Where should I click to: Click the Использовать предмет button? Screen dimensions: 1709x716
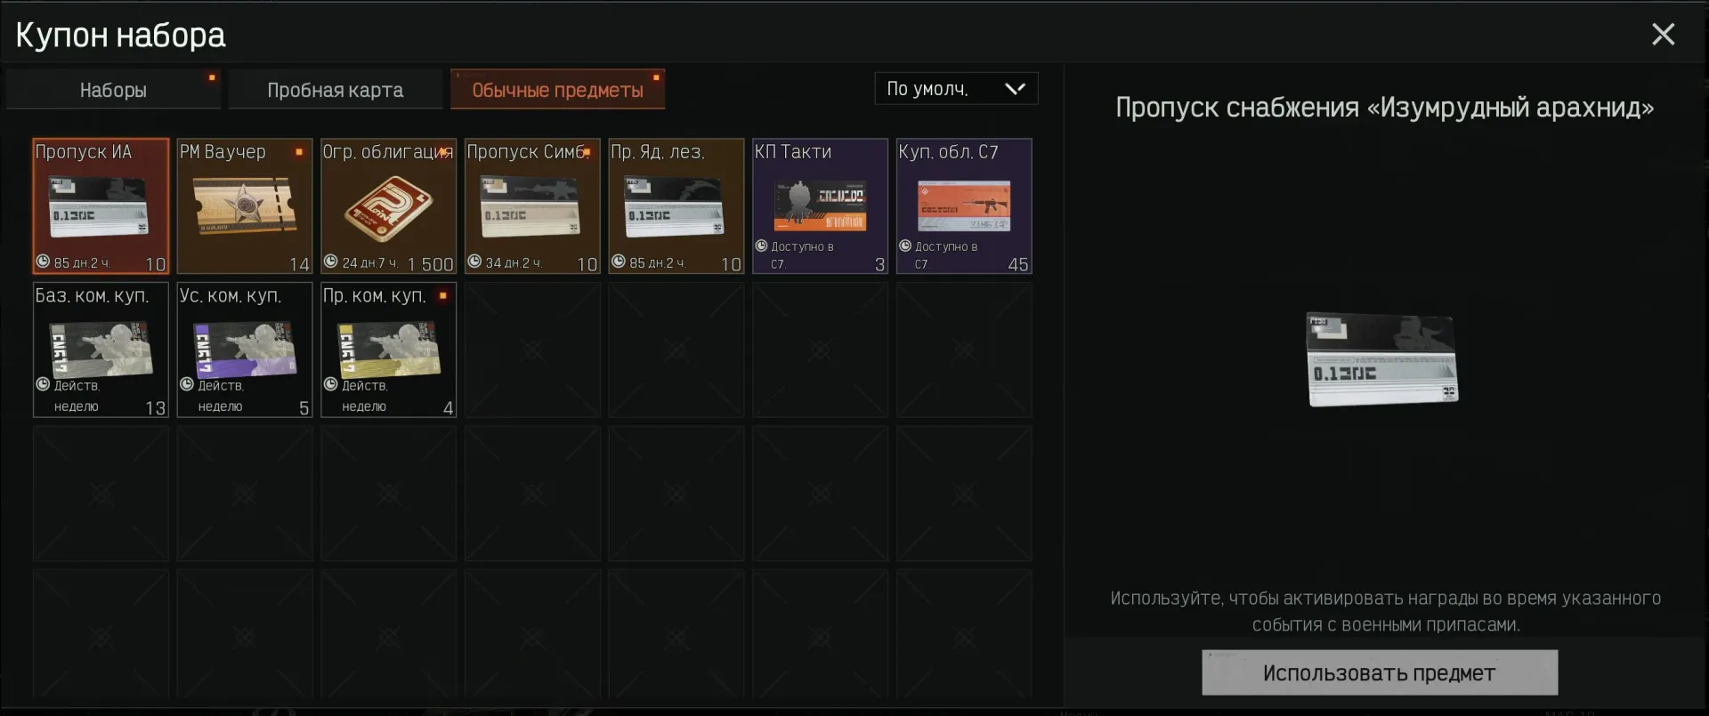(x=1380, y=672)
